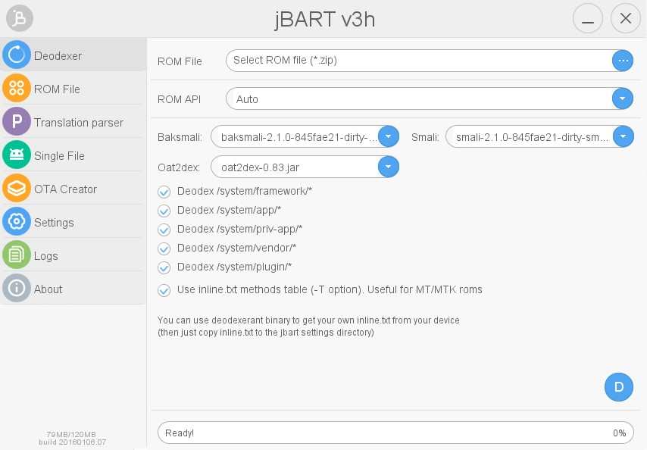Viewport: 647px width, 450px height.
Task: Open the Translation parser tab label
Action: coord(78,123)
